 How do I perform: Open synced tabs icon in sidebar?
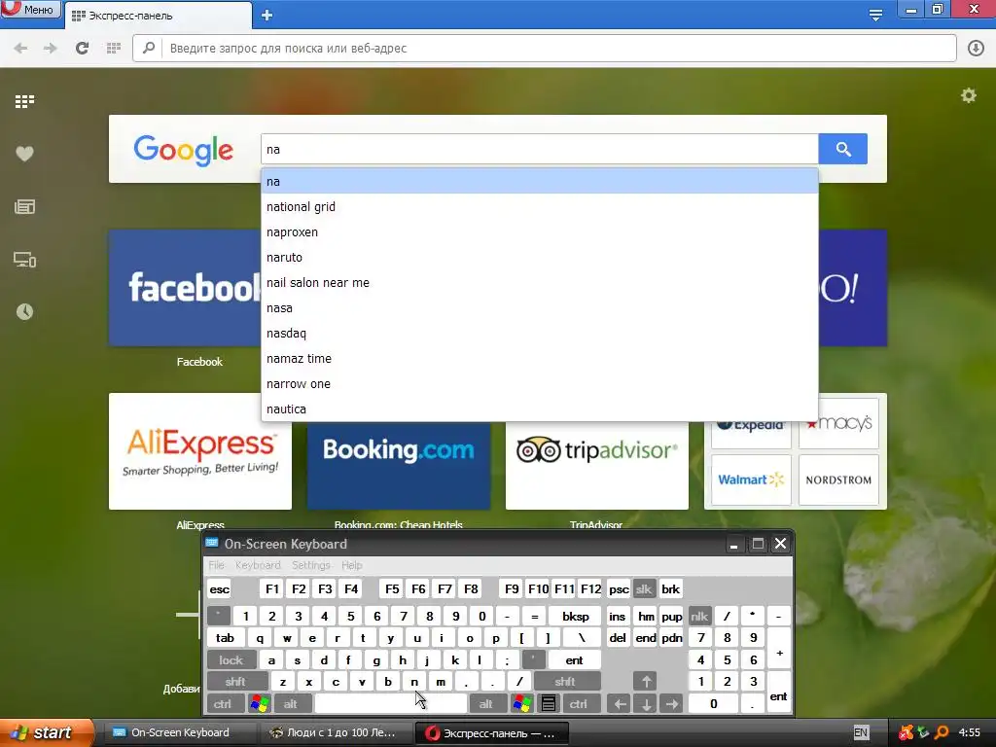(24, 260)
